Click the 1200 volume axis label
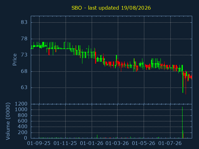The width and height of the screenshot is (199, 149). [21, 104]
